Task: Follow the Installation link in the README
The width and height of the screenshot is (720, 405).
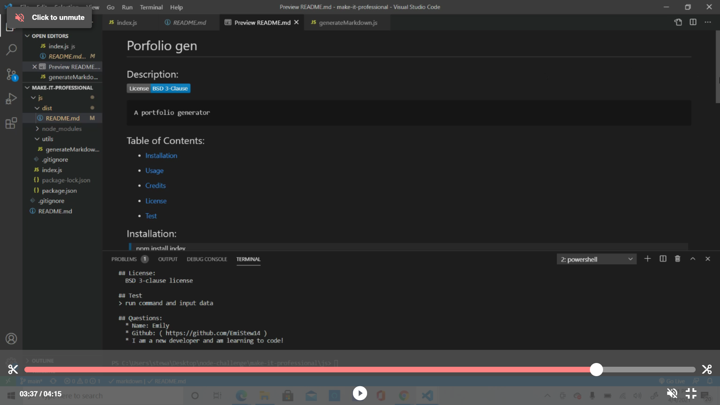Action: pyautogui.click(x=161, y=155)
